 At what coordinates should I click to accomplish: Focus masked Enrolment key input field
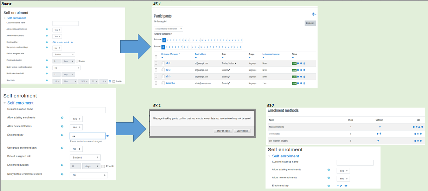pyautogui.click(x=88, y=136)
